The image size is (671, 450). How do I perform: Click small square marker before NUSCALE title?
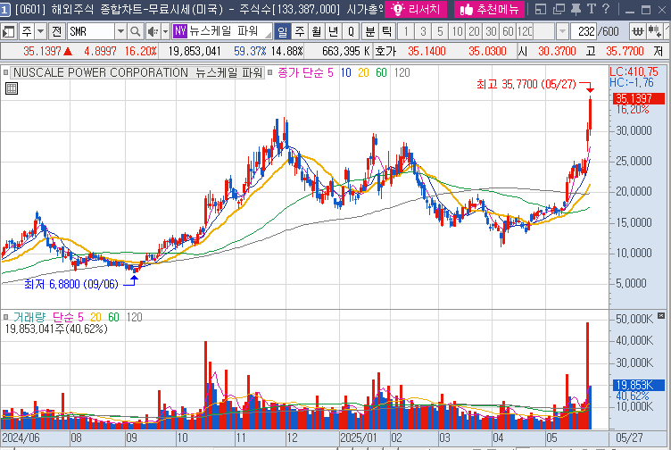click(x=5, y=73)
